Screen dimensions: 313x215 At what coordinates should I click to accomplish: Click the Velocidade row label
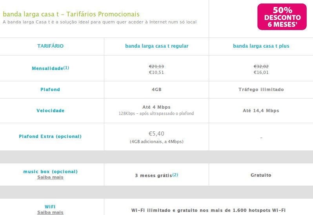point(50,111)
